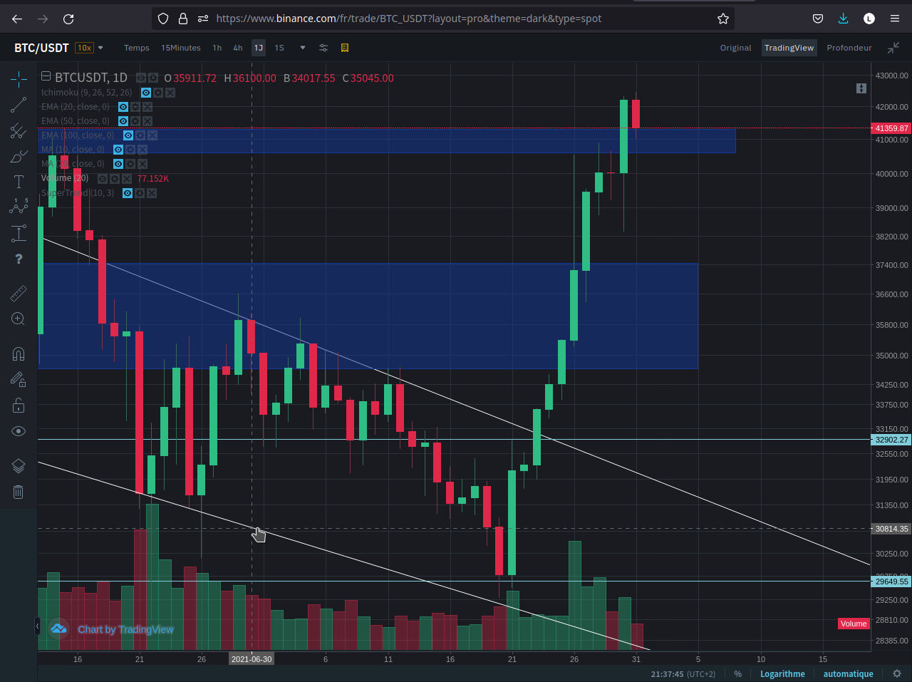Image resolution: width=912 pixels, height=682 pixels.
Task: Switch to the Original chart view
Action: [x=736, y=48]
